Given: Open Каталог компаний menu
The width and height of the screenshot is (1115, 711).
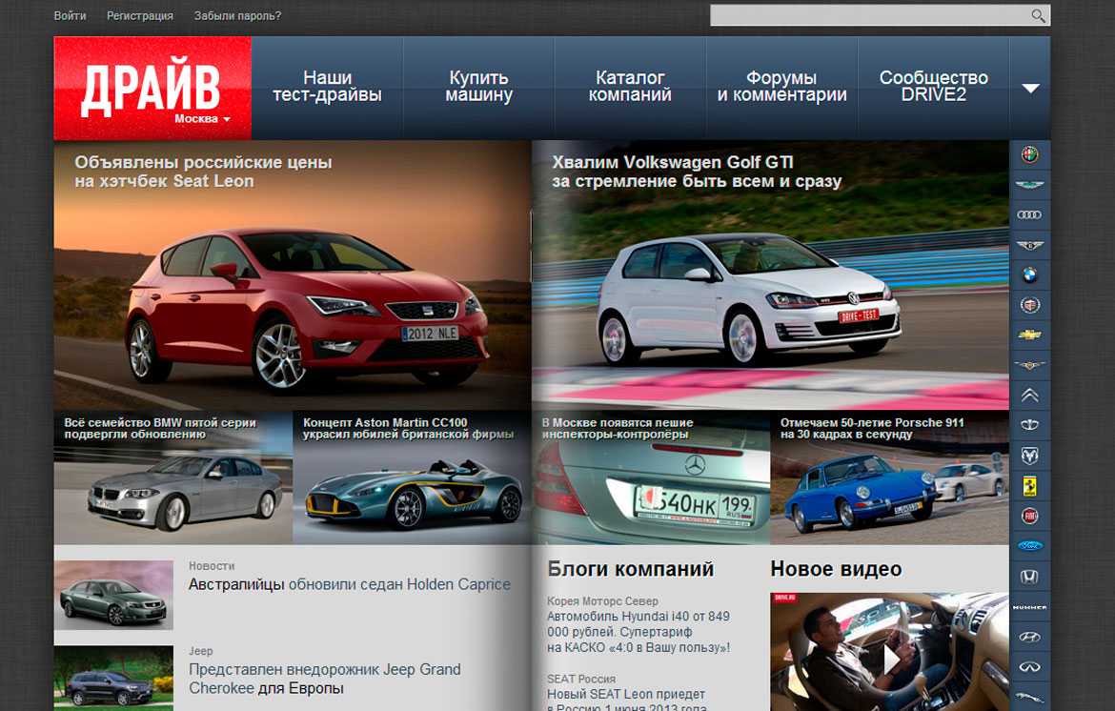Looking at the screenshot, I should tap(630, 87).
